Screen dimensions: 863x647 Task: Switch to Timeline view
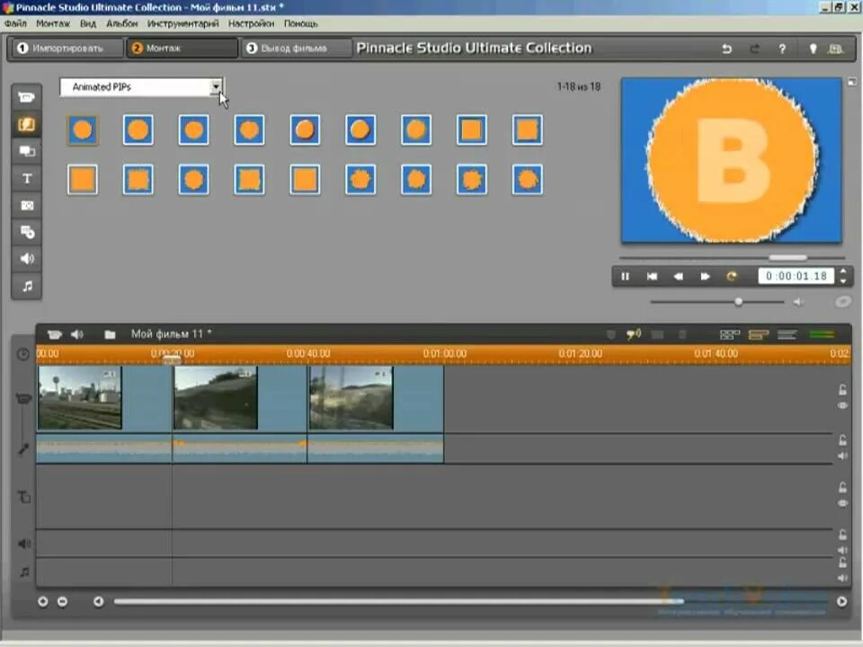tap(759, 334)
